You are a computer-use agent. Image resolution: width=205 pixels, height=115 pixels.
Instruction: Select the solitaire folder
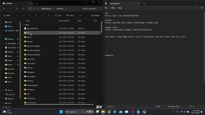point(62,42)
